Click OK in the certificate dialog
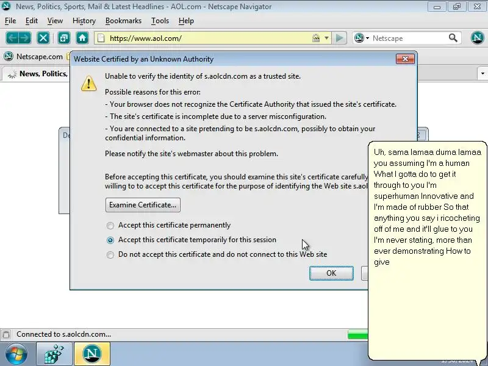This screenshot has width=488, height=366. pyautogui.click(x=331, y=273)
